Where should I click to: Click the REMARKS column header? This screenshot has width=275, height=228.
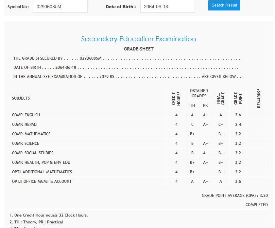point(259,98)
